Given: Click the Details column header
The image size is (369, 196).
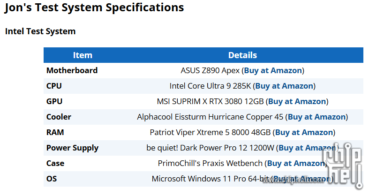Looking at the screenshot, I should pyautogui.click(x=242, y=55).
